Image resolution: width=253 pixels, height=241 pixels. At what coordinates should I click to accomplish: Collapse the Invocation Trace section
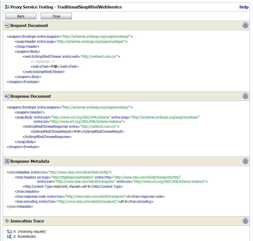click(x=245, y=221)
